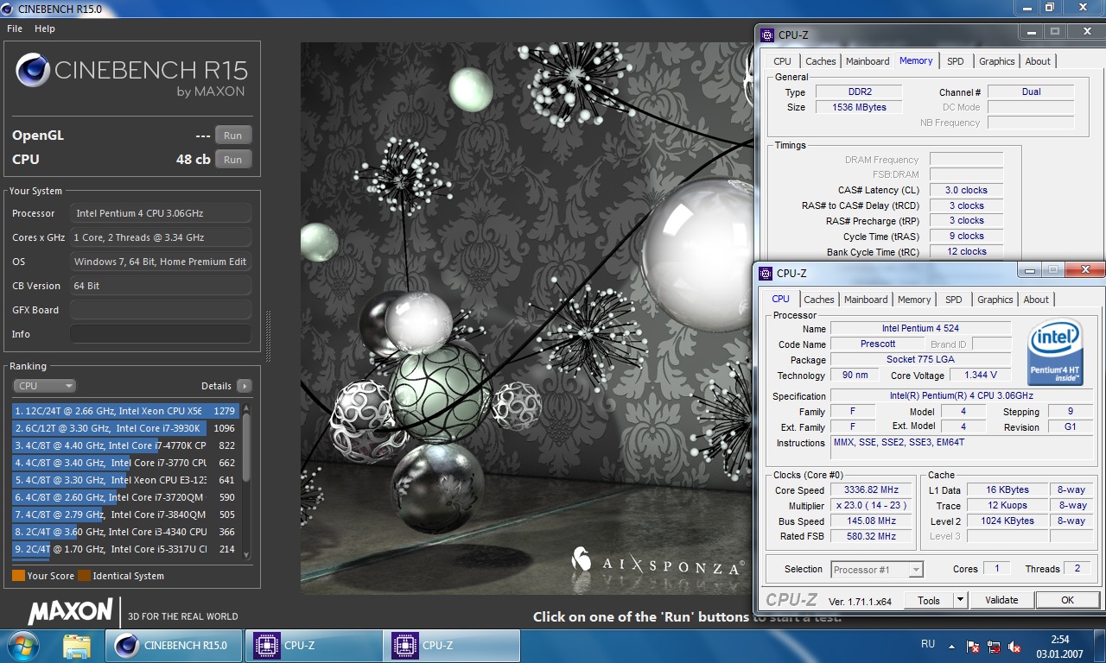Switch to CPU tab in Memory CPU-Z window
1106x663 pixels.
tap(782, 61)
